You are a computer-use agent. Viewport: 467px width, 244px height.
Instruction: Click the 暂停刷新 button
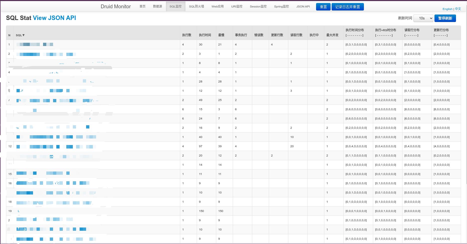445,18
